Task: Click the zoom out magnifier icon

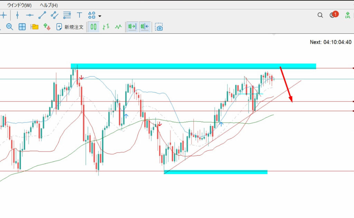Action: (x=10, y=27)
